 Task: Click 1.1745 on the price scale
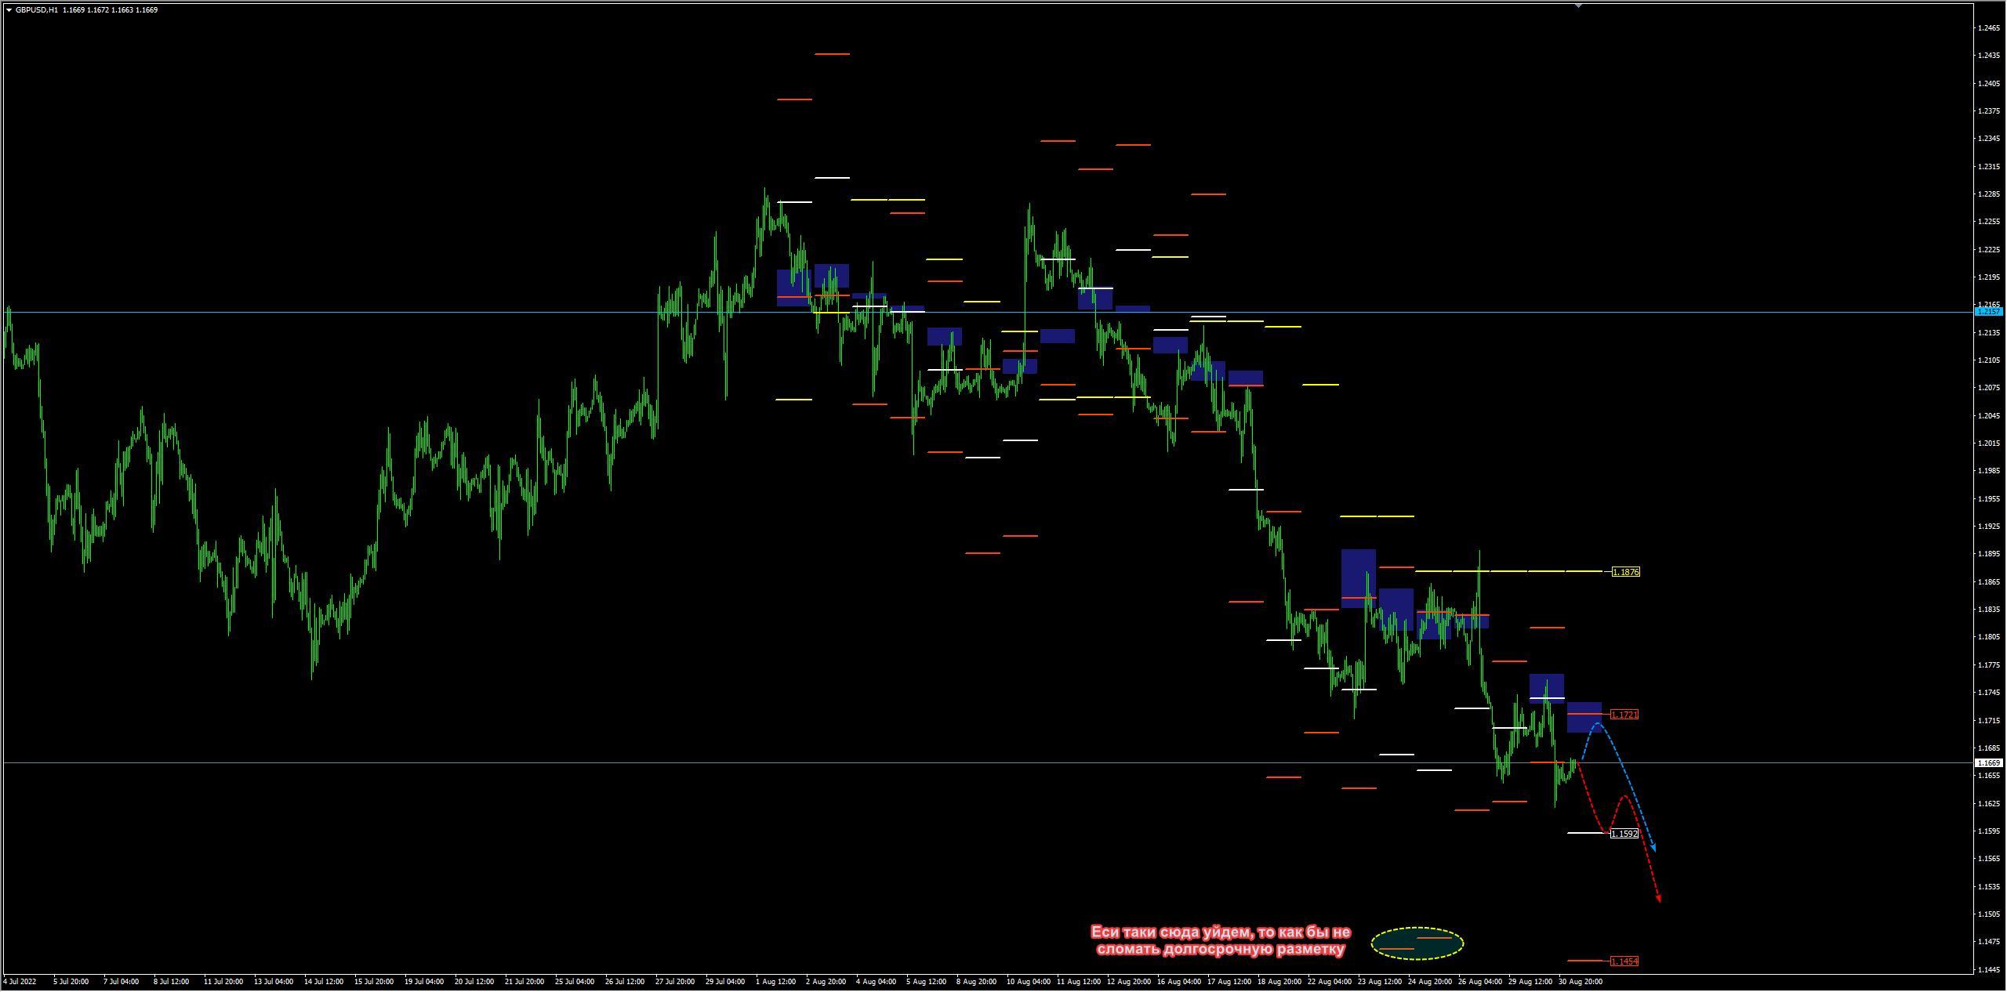click(x=1988, y=693)
